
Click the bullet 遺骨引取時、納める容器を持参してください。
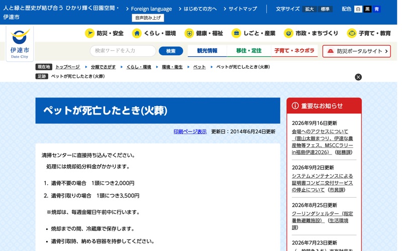pos(103,241)
